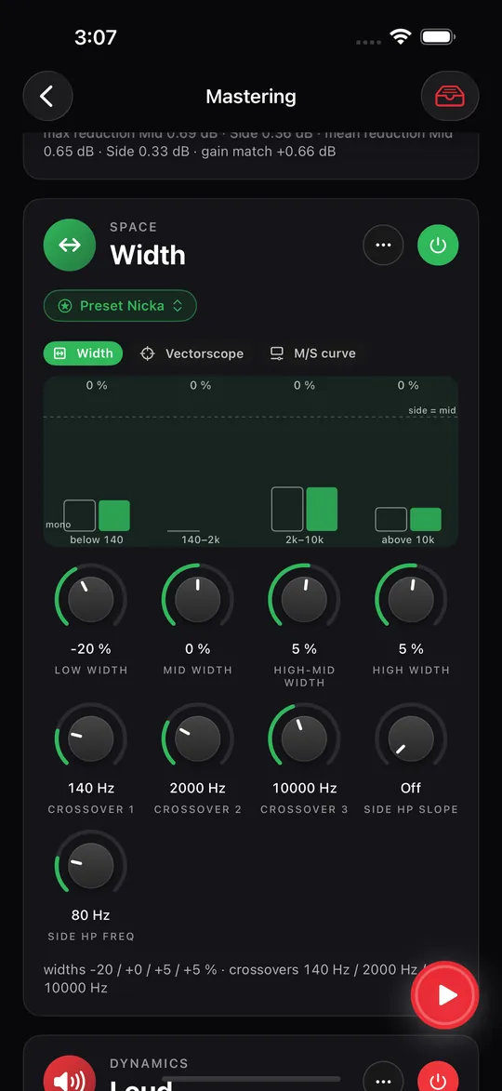Image resolution: width=502 pixels, height=1091 pixels.
Task: Adjust the Crossover 2 knob
Action: click(x=197, y=738)
